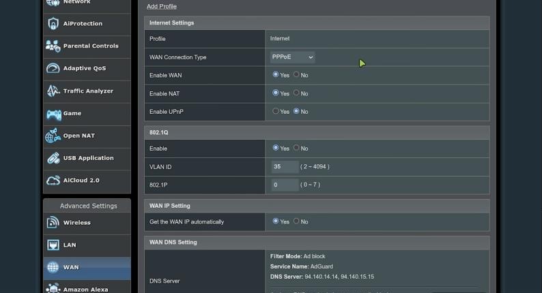Select No for automatic WAN IP
Viewport: 542px width, 293px height.
pos(296,221)
